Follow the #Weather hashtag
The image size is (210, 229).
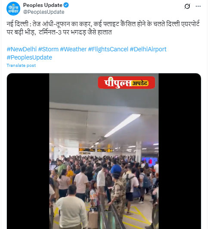(73, 49)
